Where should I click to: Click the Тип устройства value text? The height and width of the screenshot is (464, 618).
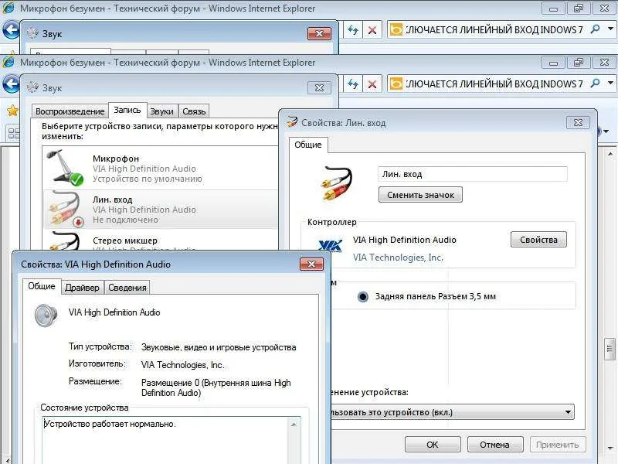pos(219,347)
